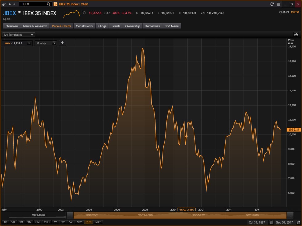Image resolution: width=302 pixels, height=226 pixels.
Task: Click the 31-Dec-2010 data point marker
Action: [x=186, y=136]
